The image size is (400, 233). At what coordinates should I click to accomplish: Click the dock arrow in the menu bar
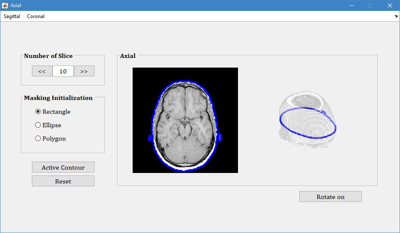[396, 16]
